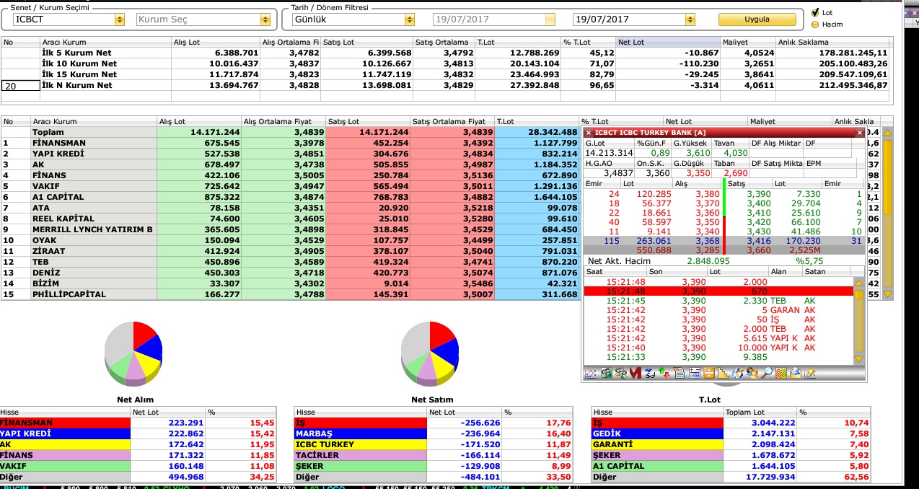The width and height of the screenshot is (919, 489).
Task: Open the document page icon in ICBCT toolbar
Action: pyautogui.click(x=679, y=373)
